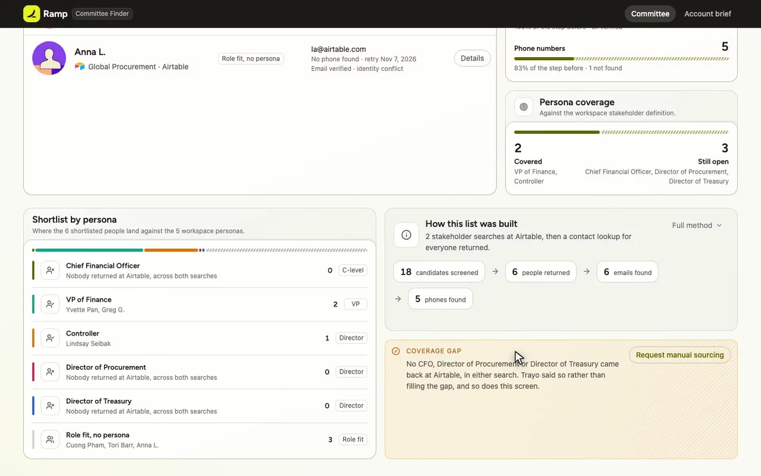Click the VP tag on VP of Finance row
Image resolution: width=761 pixels, height=476 pixels.
[356, 304]
